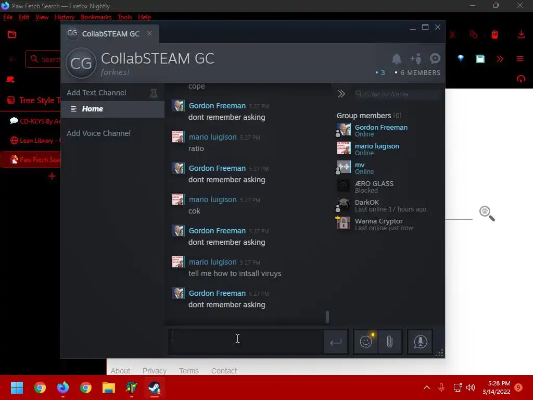Select the Lean Library tree style tab
533x400 pixels.
point(35,141)
